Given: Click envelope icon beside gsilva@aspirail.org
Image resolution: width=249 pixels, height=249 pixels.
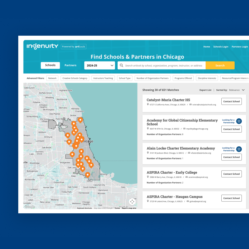Looking at the screenshot, I should point(188,201).
